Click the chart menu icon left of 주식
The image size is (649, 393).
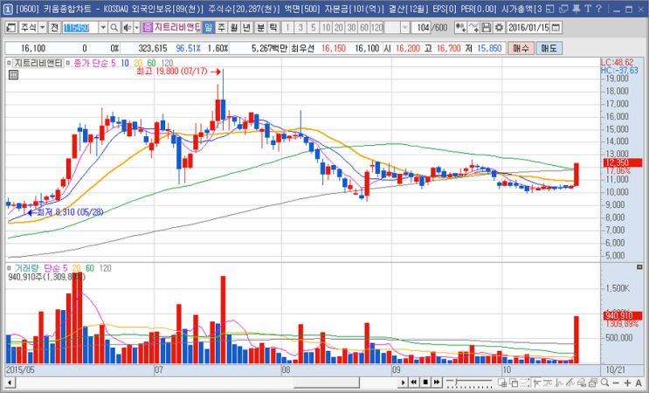coord(11,28)
